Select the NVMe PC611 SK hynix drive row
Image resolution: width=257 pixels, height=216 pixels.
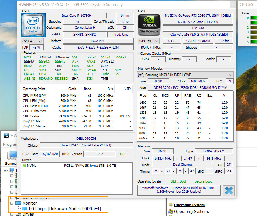[76, 166]
